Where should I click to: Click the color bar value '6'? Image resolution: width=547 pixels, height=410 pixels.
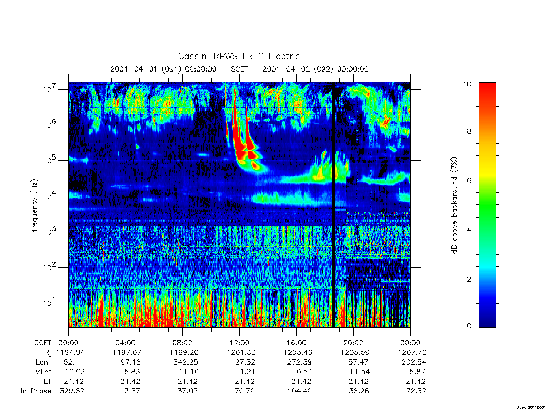click(469, 180)
